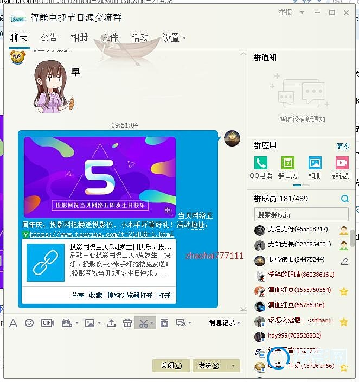Open the anime girl 早 sticker
This screenshot has height=382, width=359.
54,86
